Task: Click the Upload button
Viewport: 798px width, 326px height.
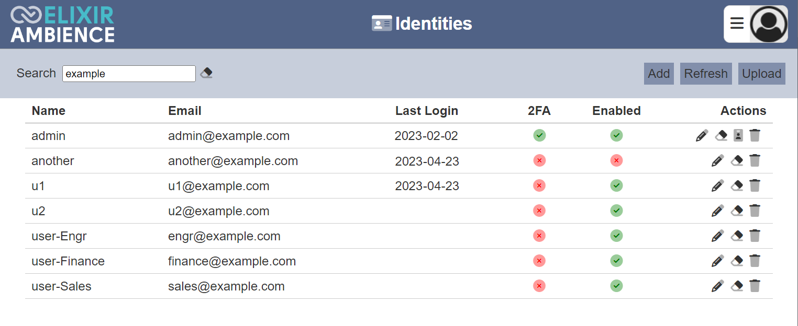Action: (762, 74)
